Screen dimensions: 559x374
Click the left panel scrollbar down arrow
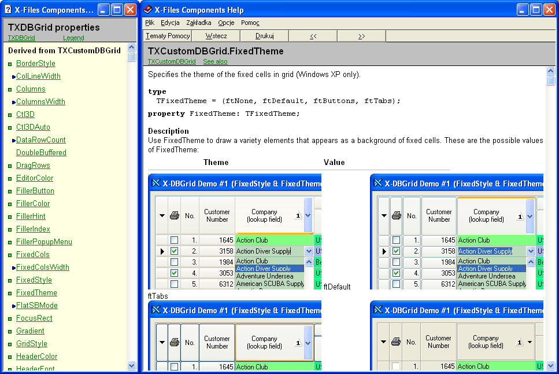coord(131,366)
